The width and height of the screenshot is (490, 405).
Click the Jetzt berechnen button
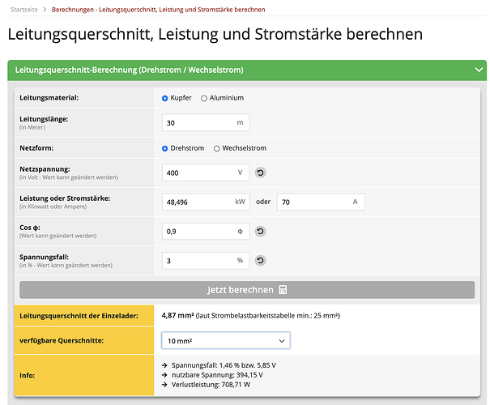click(x=247, y=290)
